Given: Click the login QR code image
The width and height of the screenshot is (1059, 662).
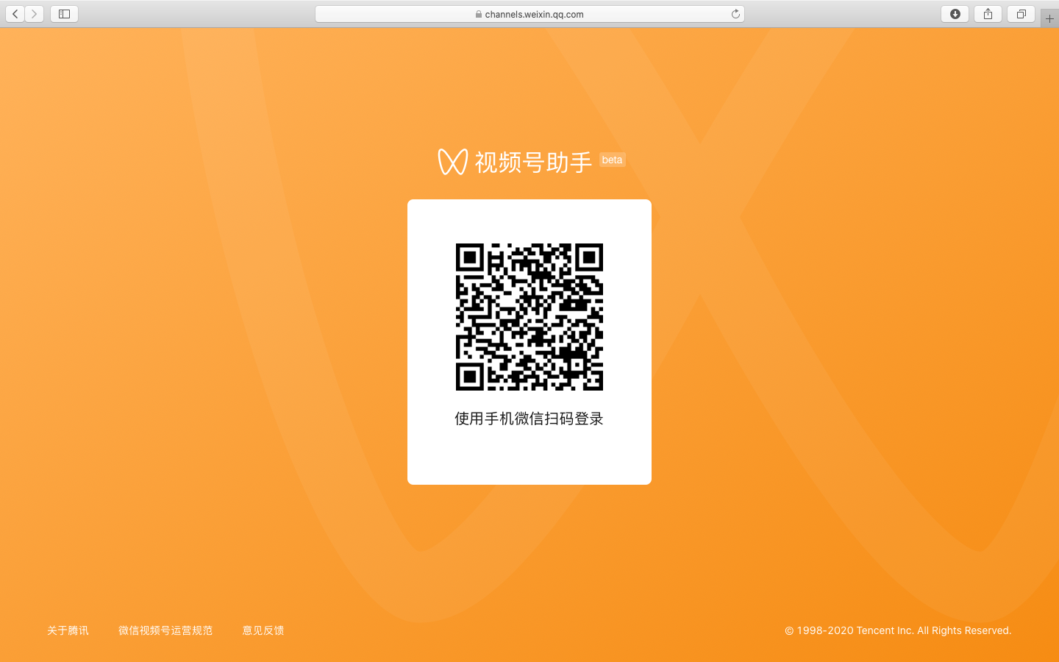Looking at the screenshot, I should click(529, 317).
